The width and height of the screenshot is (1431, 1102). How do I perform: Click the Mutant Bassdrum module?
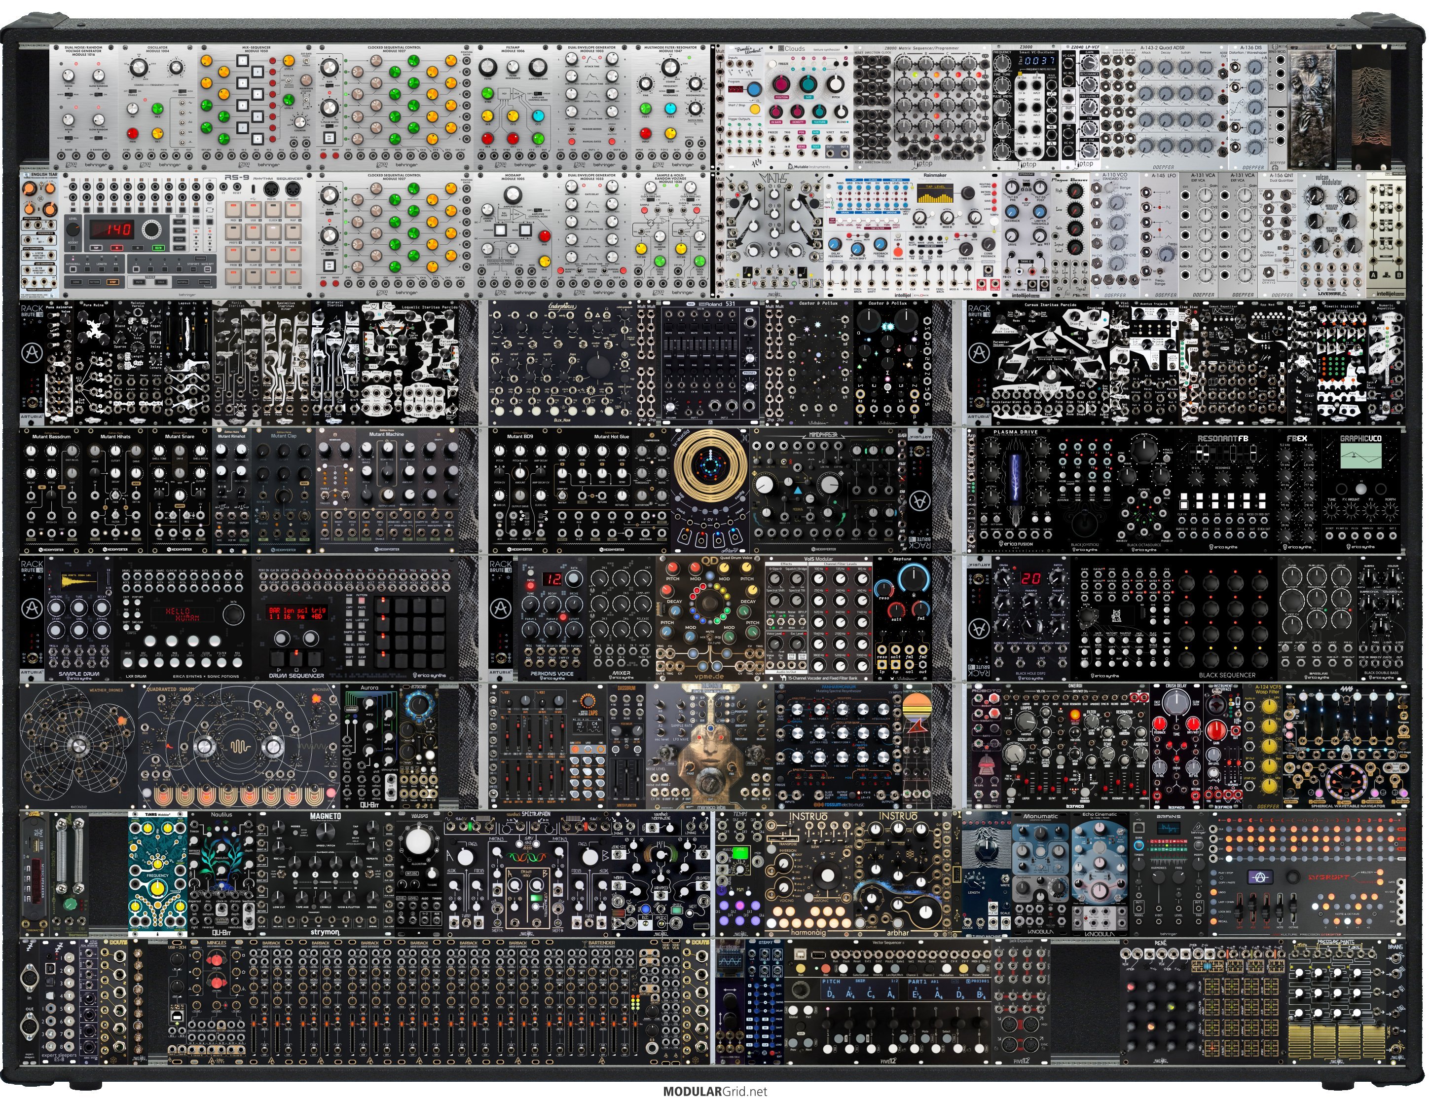[52, 491]
